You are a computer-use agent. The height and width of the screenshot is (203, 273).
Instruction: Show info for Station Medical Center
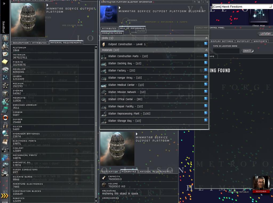(206, 84)
